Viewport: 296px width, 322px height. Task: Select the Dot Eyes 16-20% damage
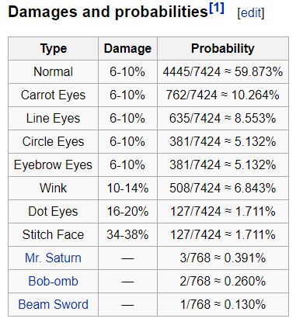(x=127, y=211)
